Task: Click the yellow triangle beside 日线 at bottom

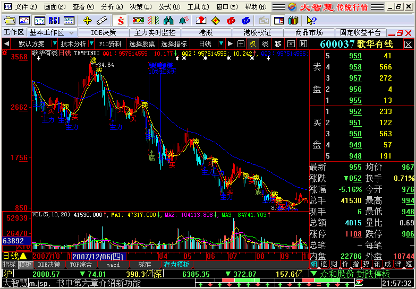Action: point(23,256)
